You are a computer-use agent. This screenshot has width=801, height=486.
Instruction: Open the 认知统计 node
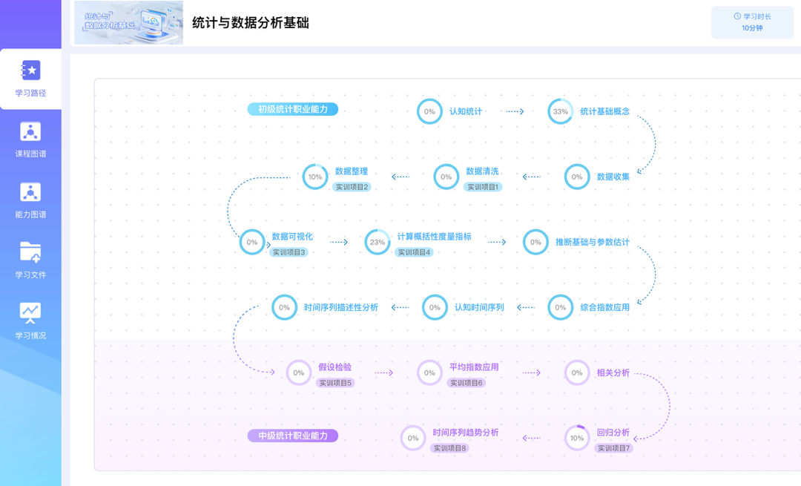pyautogui.click(x=465, y=111)
